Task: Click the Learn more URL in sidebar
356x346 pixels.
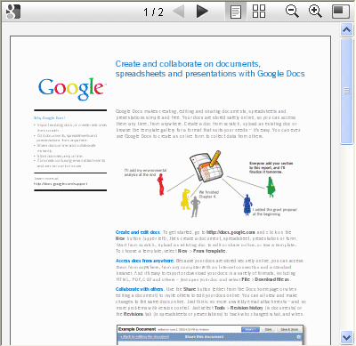Action: (61, 184)
